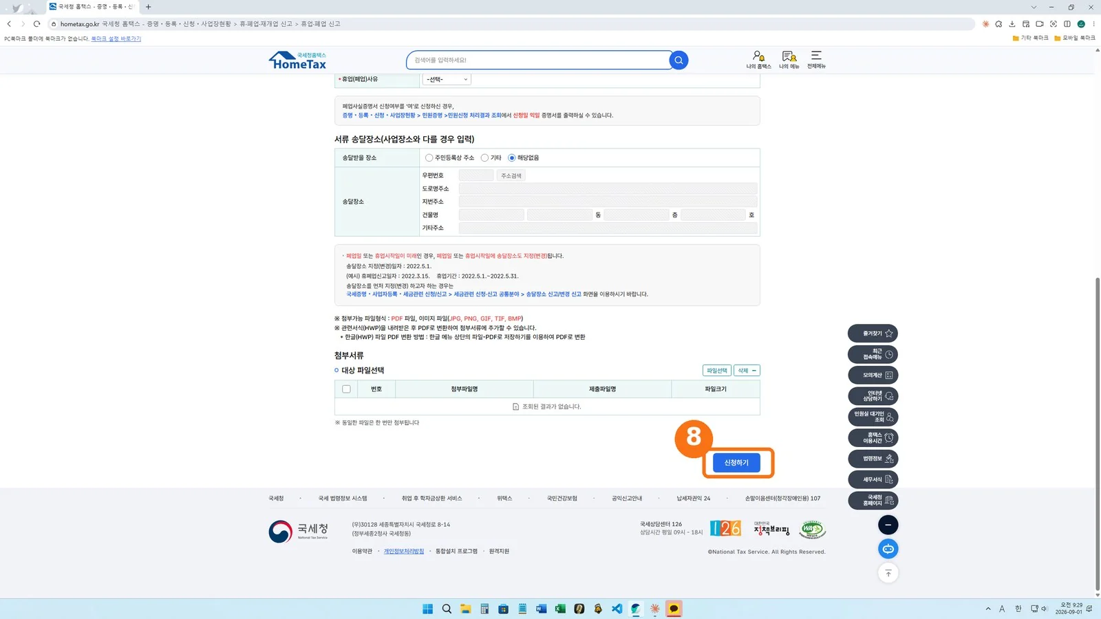Select 주민등록상 주소 radio button
Viewport: 1101px width, 619px height.
point(429,158)
